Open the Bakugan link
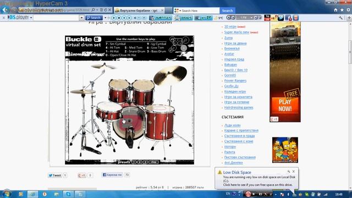The width and height of the screenshot is (352, 198). pyautogui.click(x=230, y=65)
